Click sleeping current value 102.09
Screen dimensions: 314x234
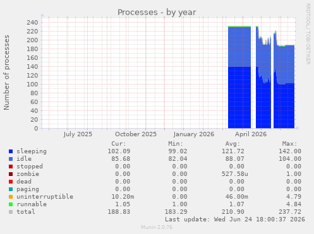[x=119, y=151]
